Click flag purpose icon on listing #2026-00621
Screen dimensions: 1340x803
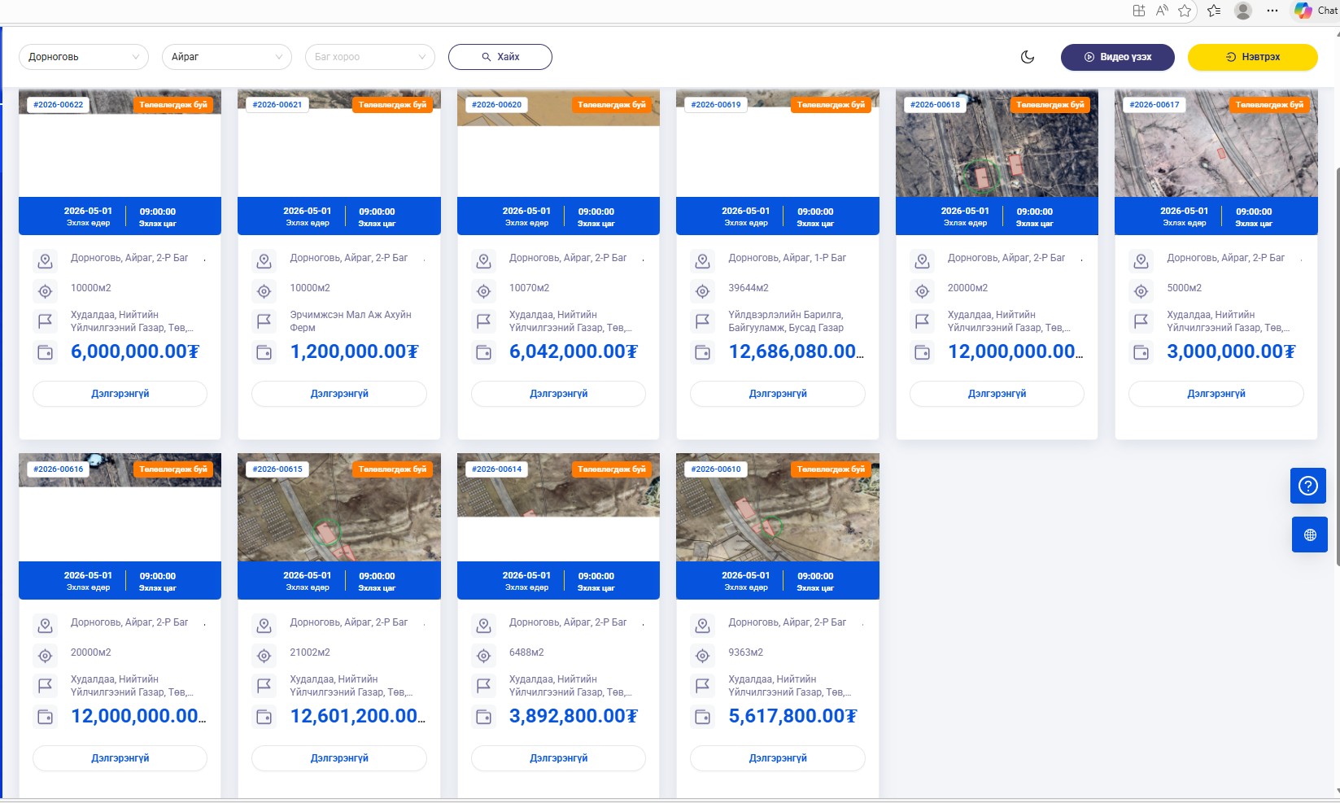pyautogui.click(x=264, y=321)
